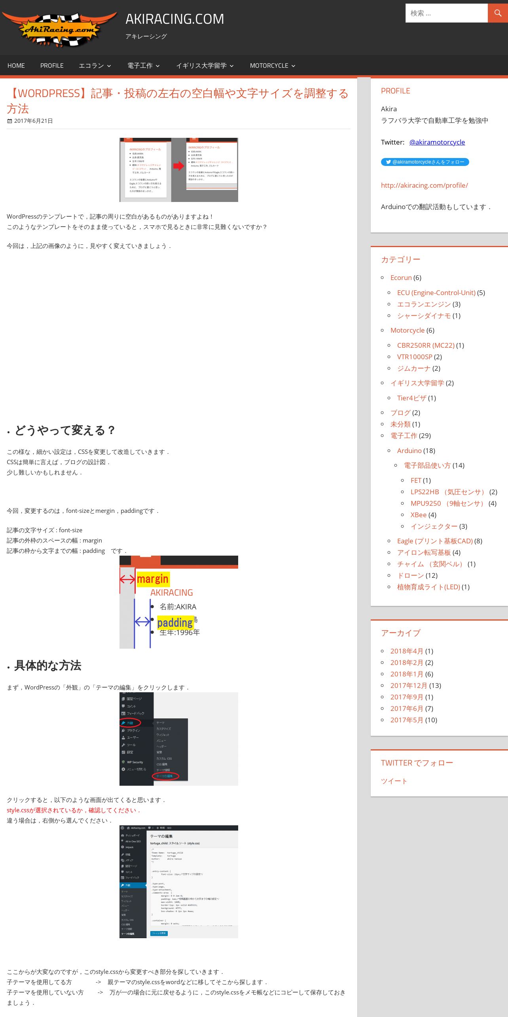Open the 2017年12月 archive

(x=409, y=686)
